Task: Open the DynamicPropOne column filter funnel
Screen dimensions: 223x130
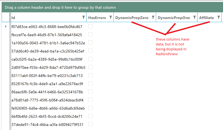Action: (194, 17)
